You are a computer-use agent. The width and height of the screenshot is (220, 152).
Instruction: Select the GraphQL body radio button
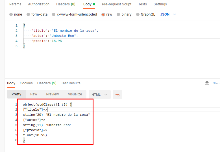(x=138, y=14)
